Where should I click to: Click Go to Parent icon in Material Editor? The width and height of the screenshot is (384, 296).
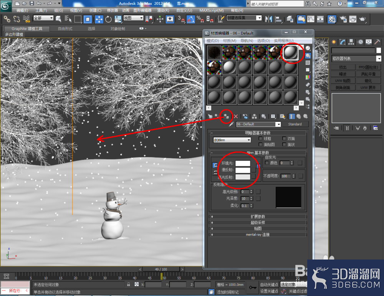298,116
